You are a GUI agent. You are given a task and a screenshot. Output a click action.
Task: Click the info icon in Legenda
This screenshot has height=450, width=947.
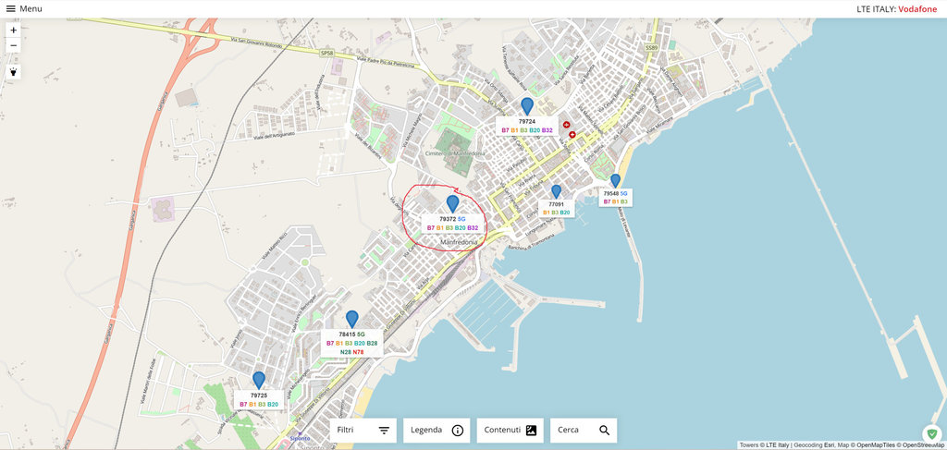tap(458, 430)
